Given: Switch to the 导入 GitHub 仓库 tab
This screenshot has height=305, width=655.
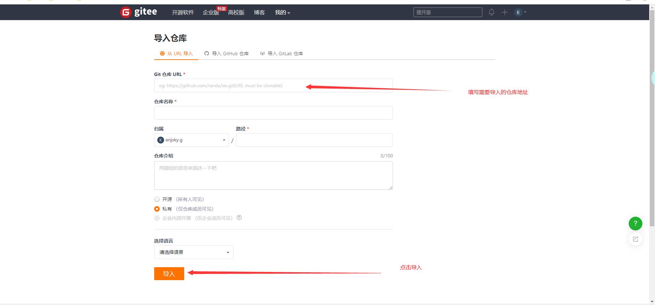Looking at the screenshot, I should pyautogui.click(x=227, y=54).
